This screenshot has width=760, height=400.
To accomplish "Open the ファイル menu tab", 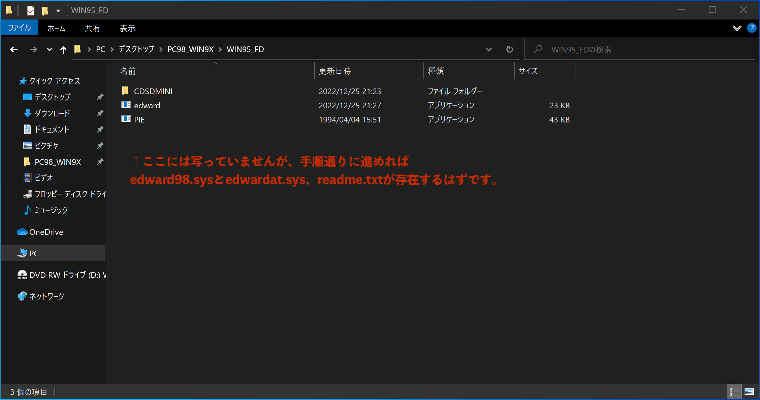I will (20, 28).
